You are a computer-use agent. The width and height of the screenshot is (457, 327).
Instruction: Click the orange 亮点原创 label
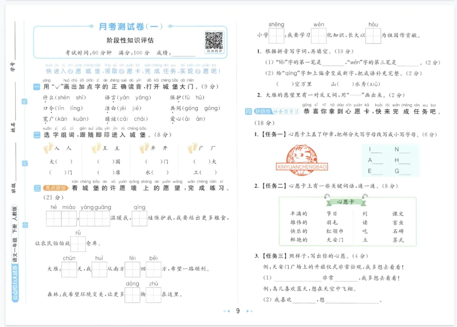(55, 188)
